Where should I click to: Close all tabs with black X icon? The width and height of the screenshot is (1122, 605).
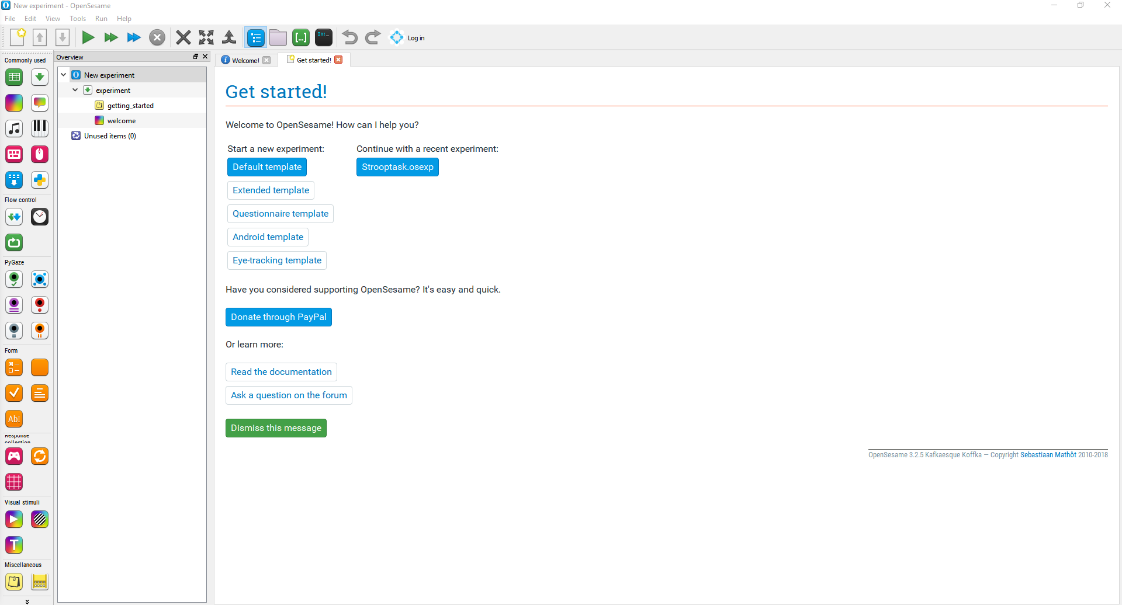pos(183,37)
